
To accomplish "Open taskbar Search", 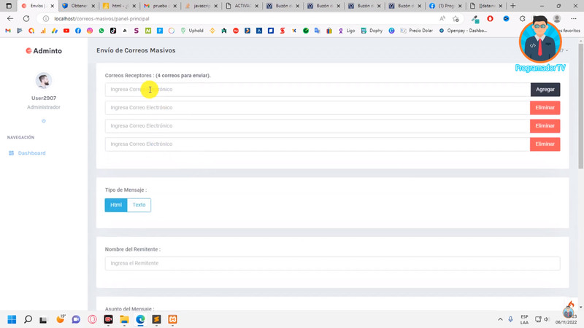I will pyautogui.click(x=28, y=319).
